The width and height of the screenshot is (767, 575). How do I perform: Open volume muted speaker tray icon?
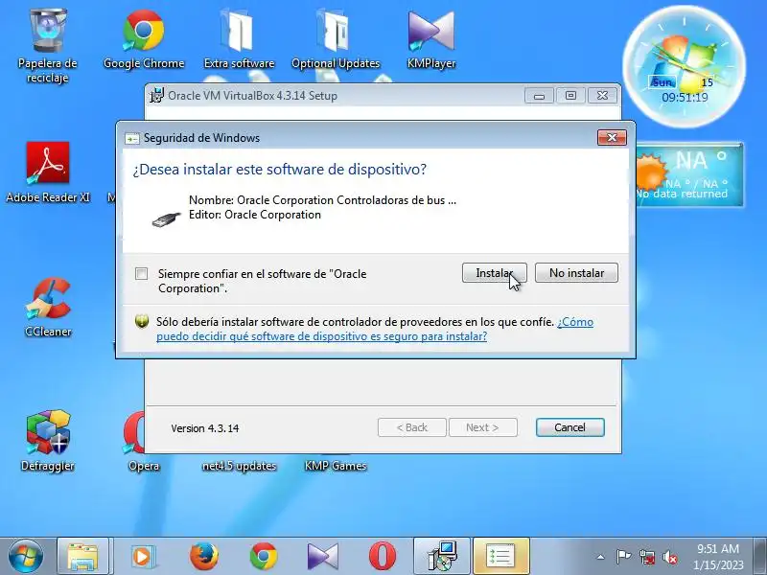coord(669,557)
